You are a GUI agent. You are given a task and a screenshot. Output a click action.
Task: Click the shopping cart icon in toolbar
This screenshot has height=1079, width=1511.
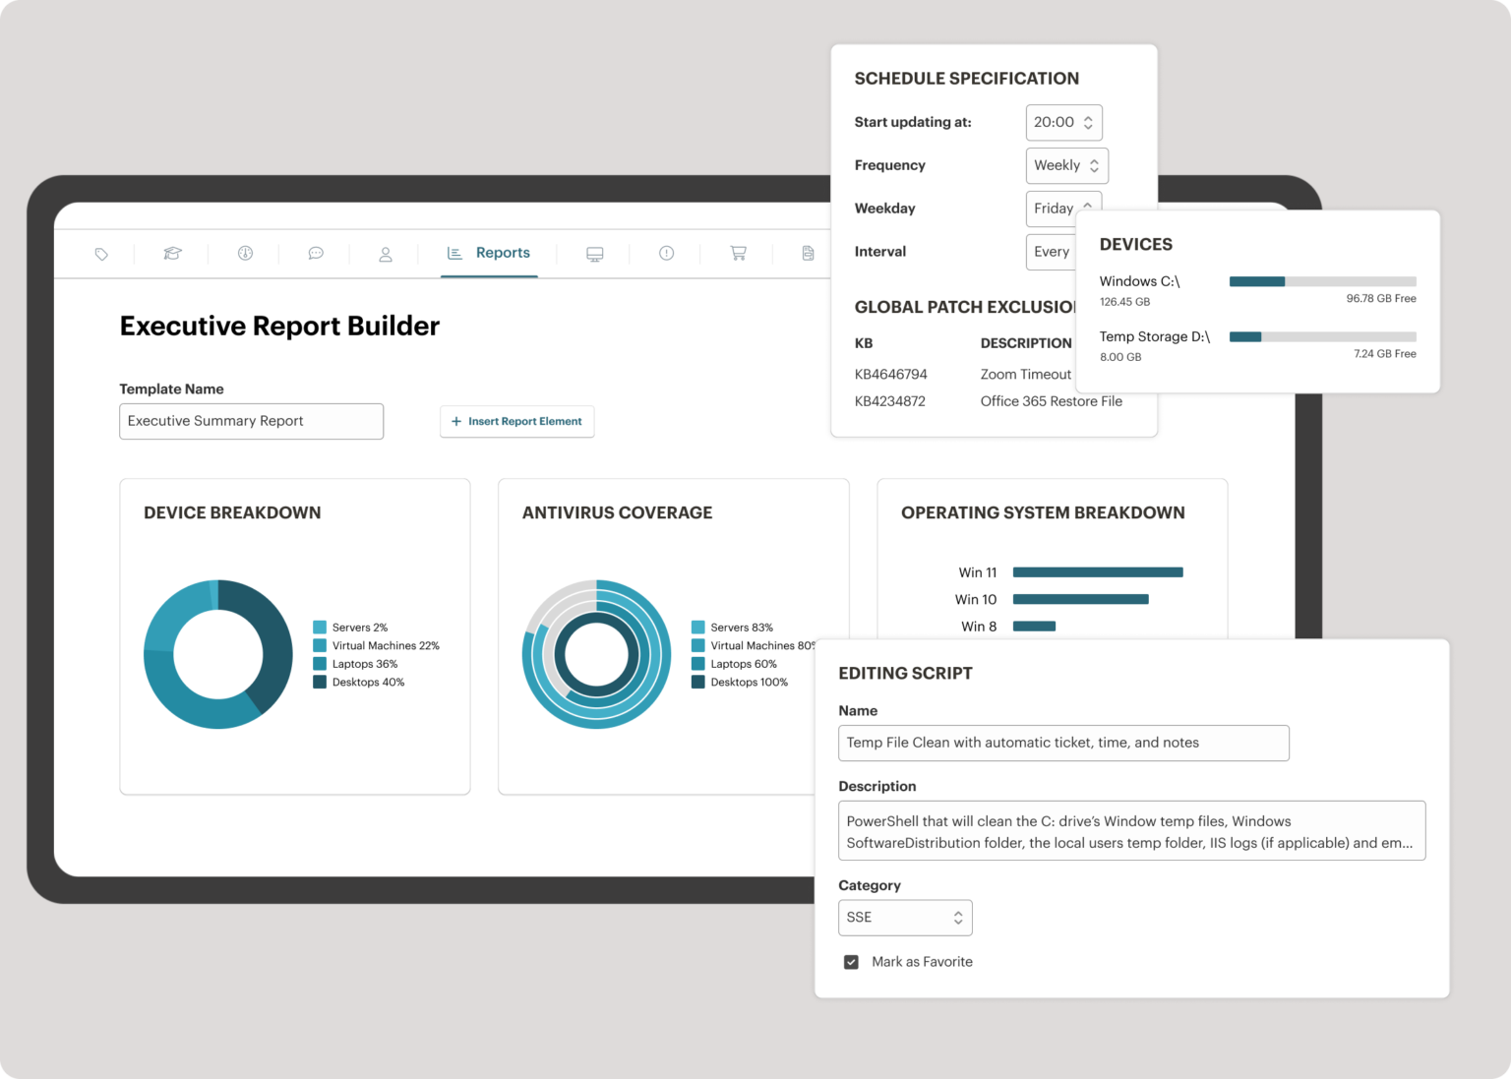coord(738,253)
